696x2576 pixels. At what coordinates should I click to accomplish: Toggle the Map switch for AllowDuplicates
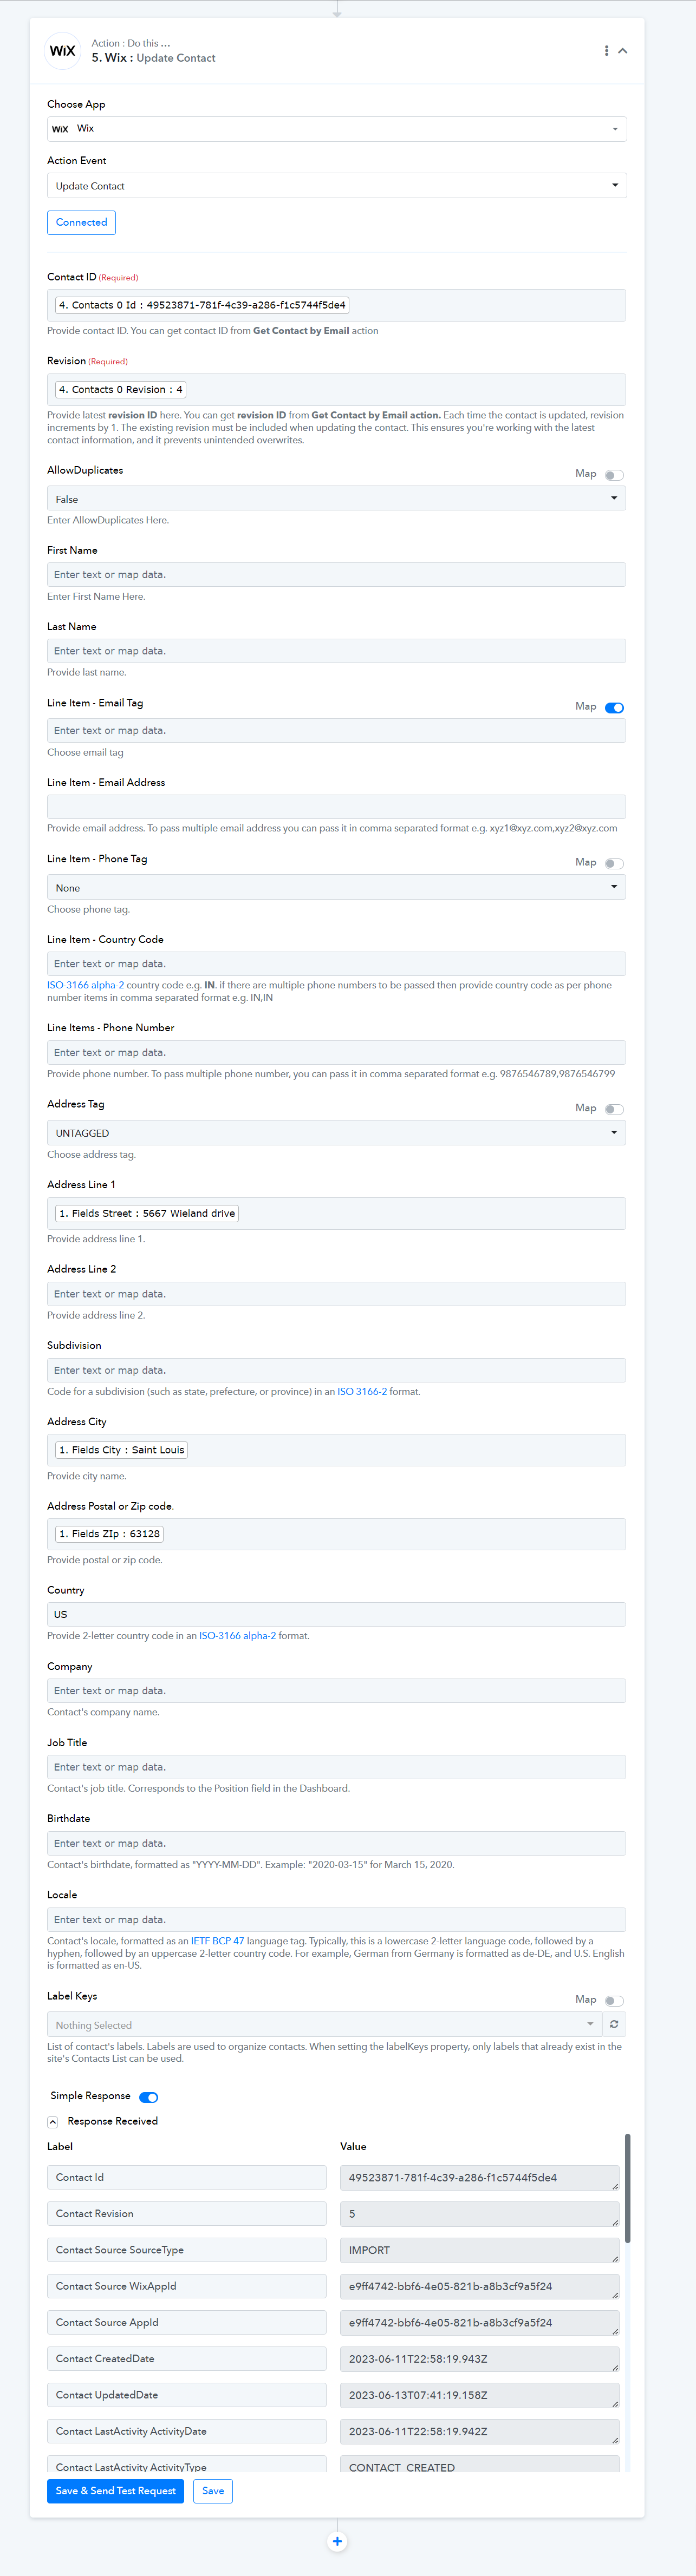coord(614,475)
